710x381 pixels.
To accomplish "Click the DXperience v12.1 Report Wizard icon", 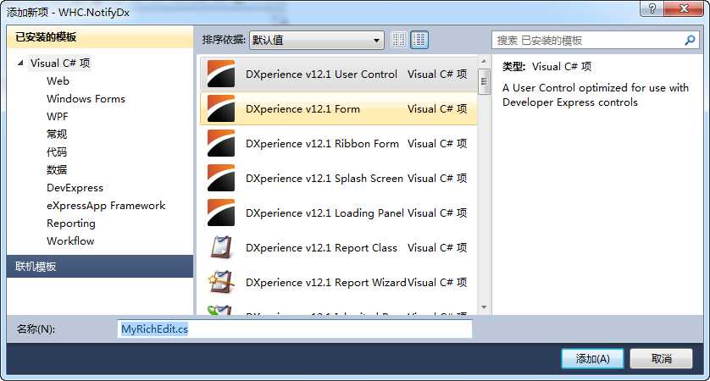I will click(221, 282).
